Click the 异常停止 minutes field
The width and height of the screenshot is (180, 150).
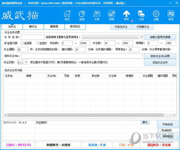134,49
